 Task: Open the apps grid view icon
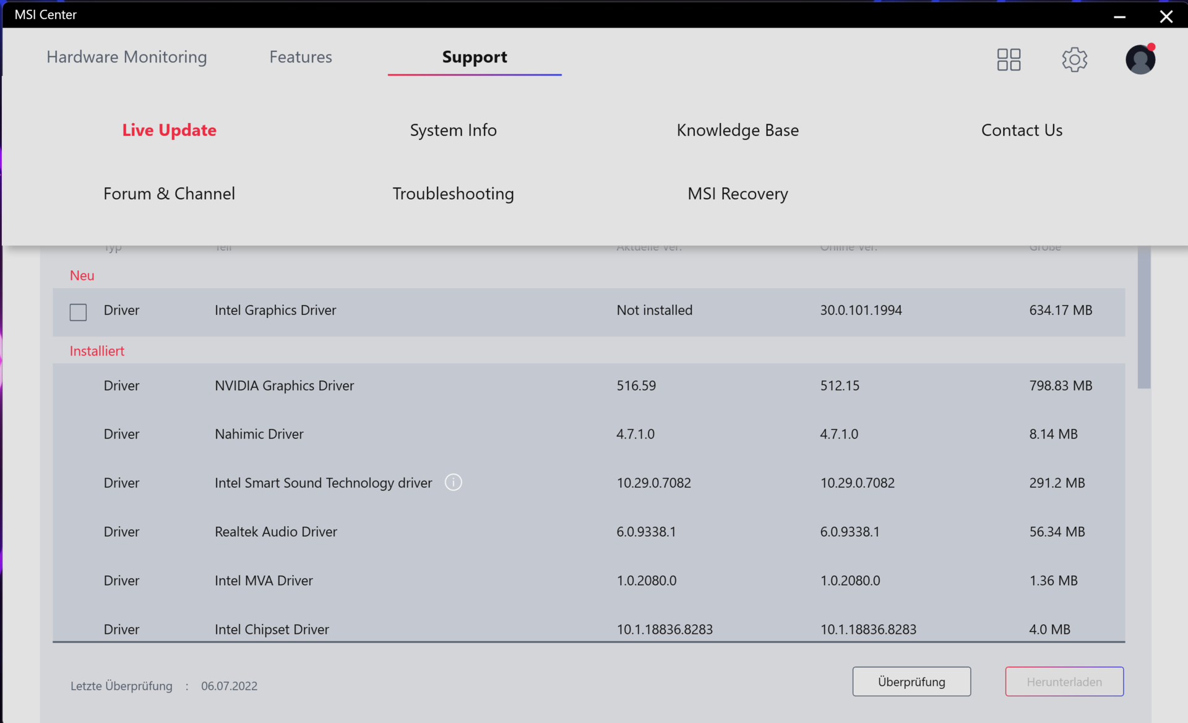tap(1009, 59)
